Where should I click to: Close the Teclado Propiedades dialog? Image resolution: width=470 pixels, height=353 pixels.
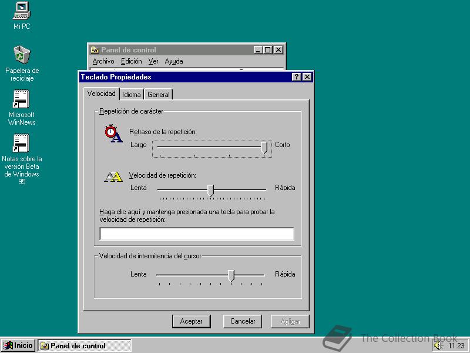[x=307, y=77]
